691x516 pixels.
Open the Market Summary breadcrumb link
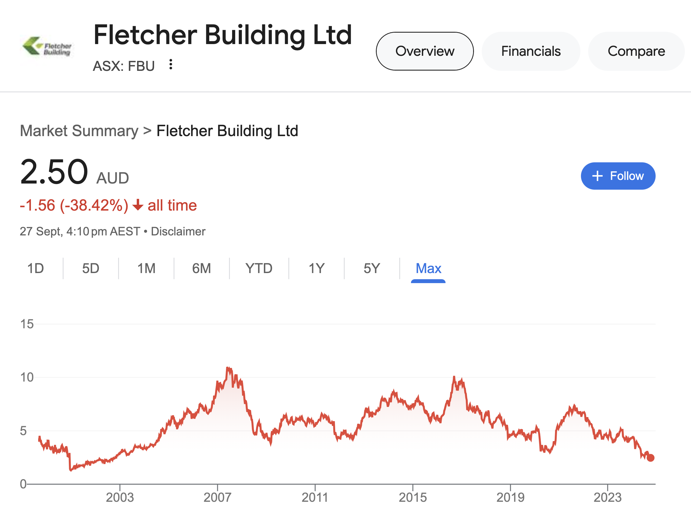79,131
